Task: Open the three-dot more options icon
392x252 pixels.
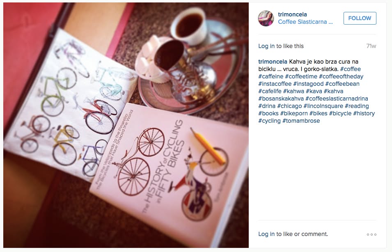Action: 371,234
